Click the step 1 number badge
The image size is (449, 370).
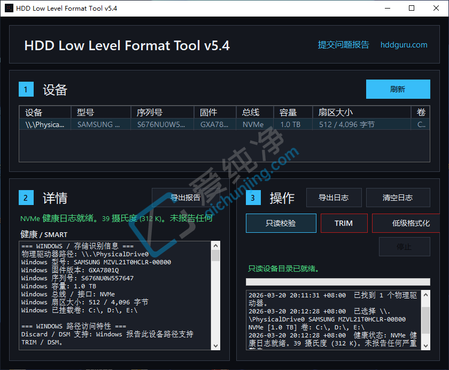[26, 89]
